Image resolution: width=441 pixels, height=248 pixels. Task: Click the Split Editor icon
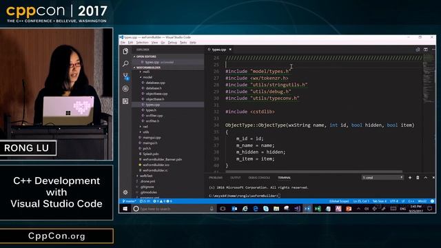coord(426,50)
